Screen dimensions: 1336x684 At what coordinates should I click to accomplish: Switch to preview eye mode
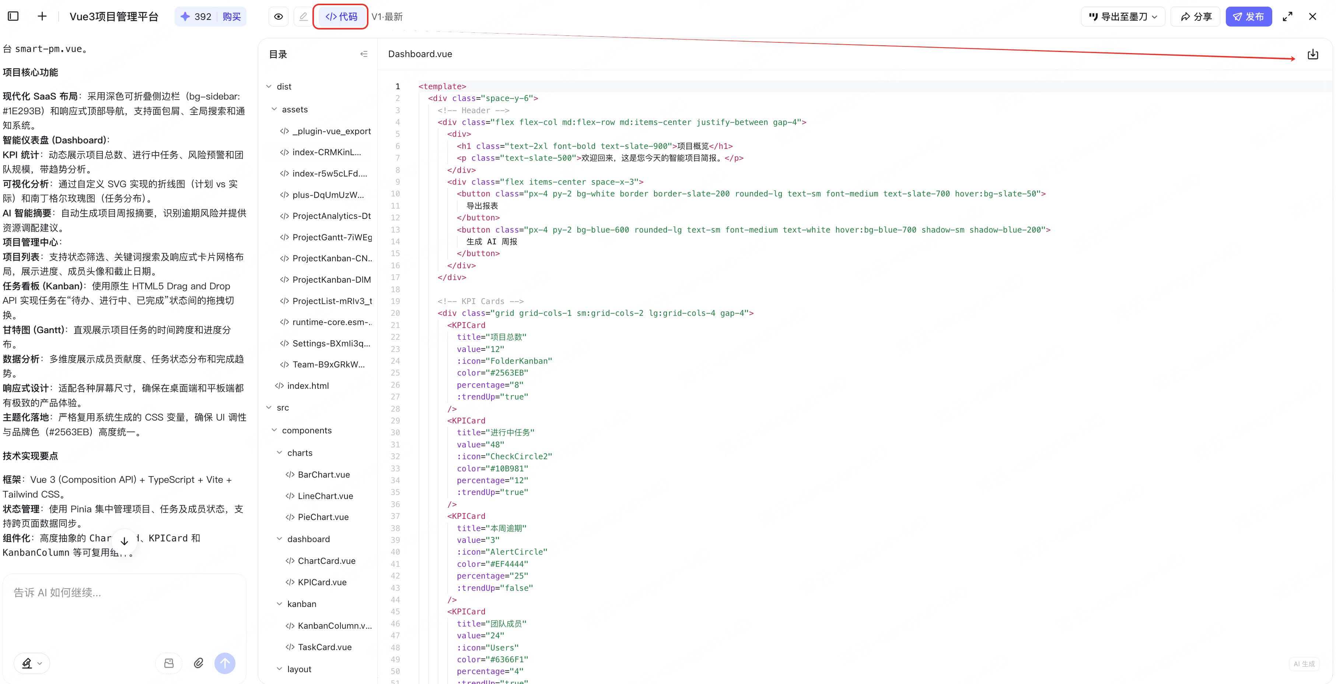[x=279, y=17]
